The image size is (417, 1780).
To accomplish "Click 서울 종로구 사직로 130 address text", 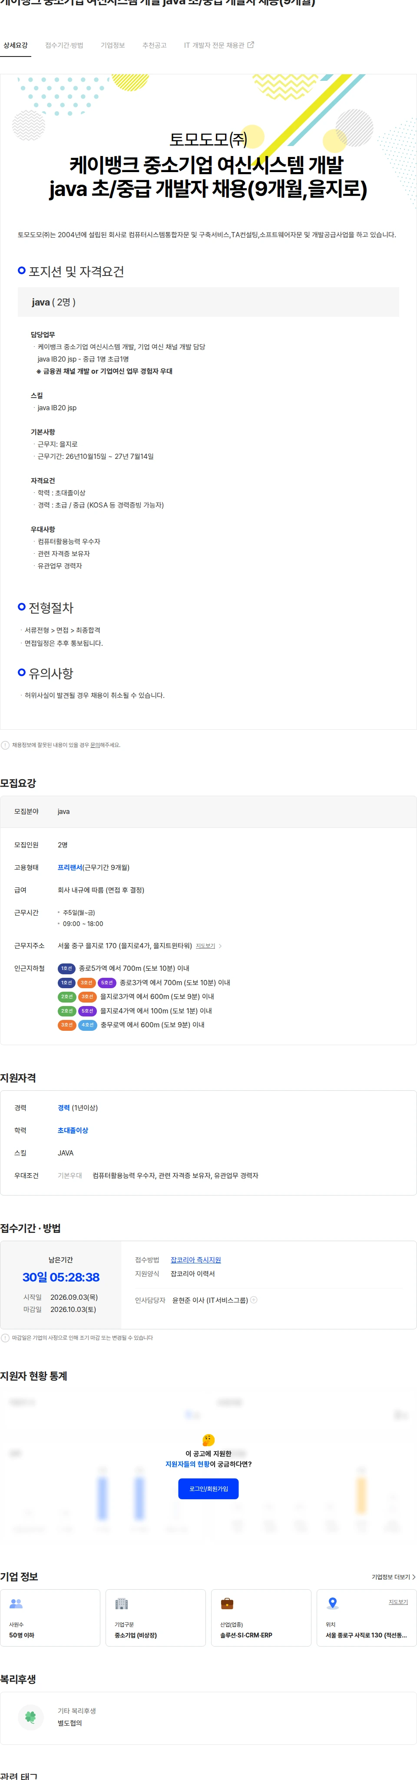I will tap(367, 1636).
